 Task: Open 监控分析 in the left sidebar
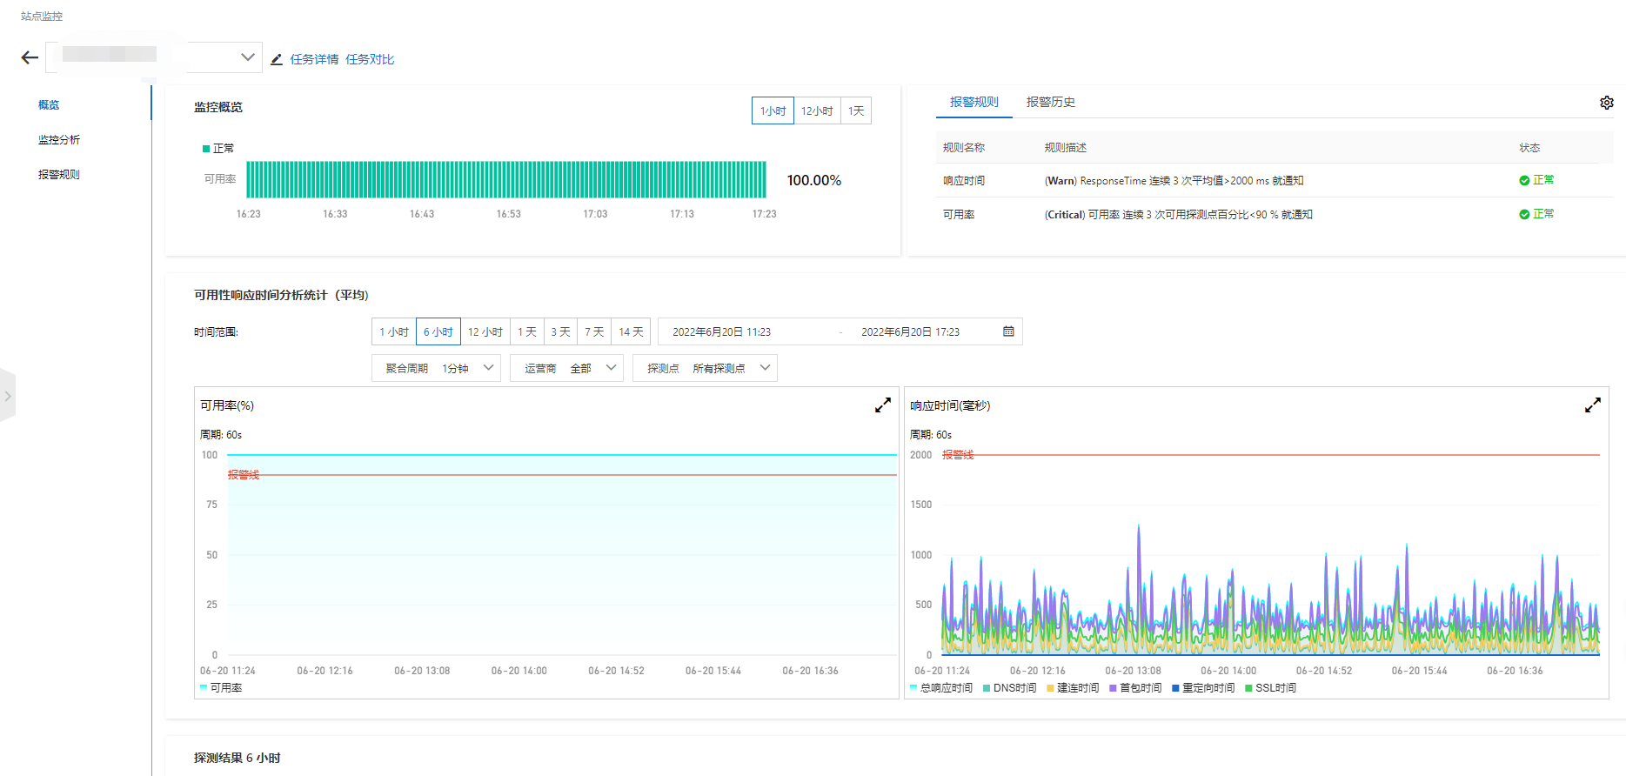click(59, 139)
